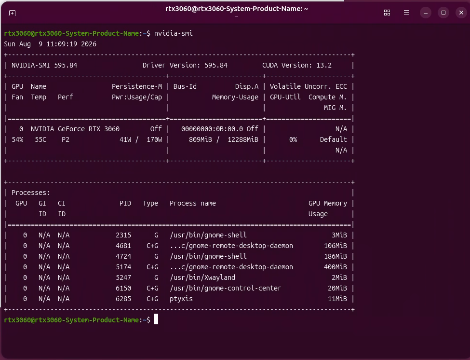This screenshot has width=470, height=360.
Task: Click the MIG M. header
Action: 335,108
